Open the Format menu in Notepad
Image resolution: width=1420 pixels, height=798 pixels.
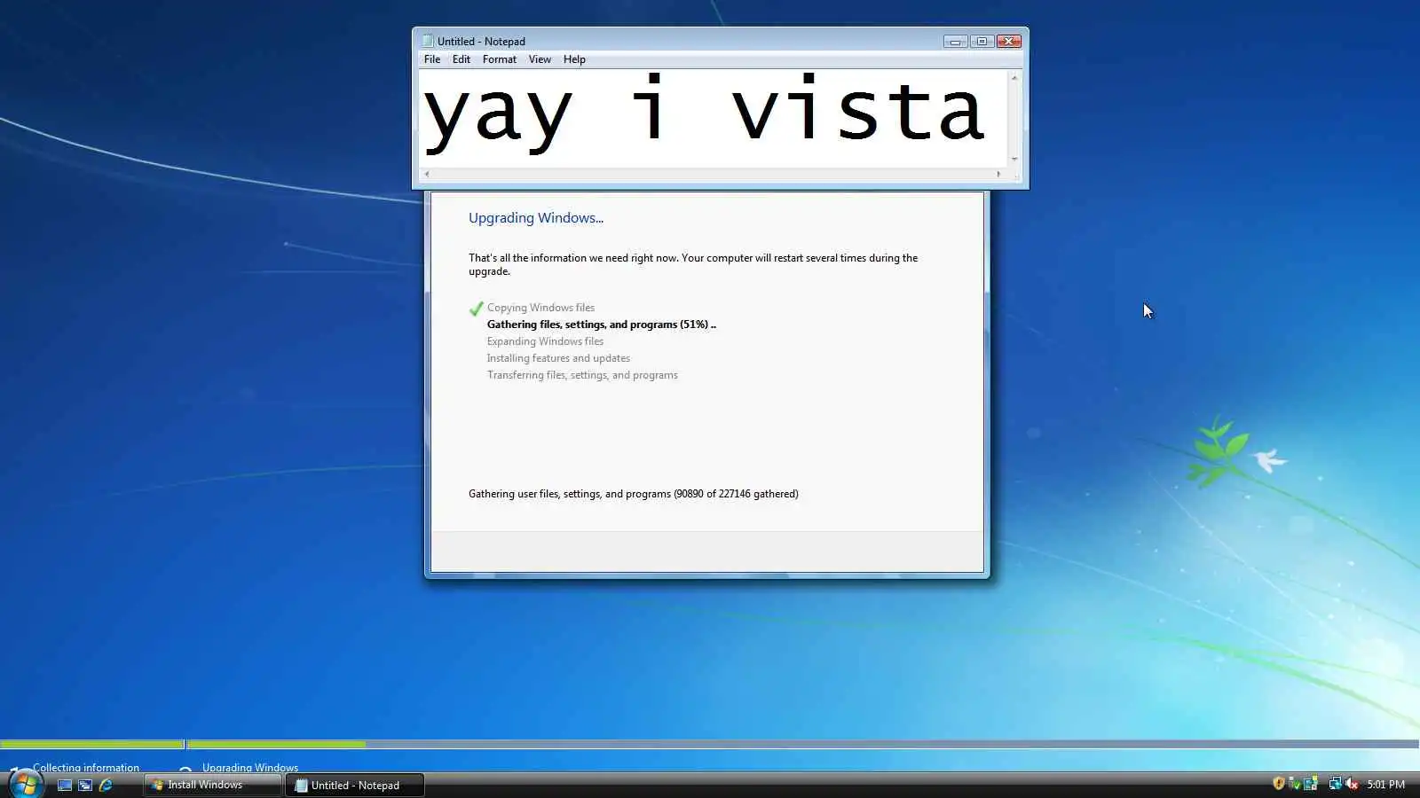coord(500,59)
